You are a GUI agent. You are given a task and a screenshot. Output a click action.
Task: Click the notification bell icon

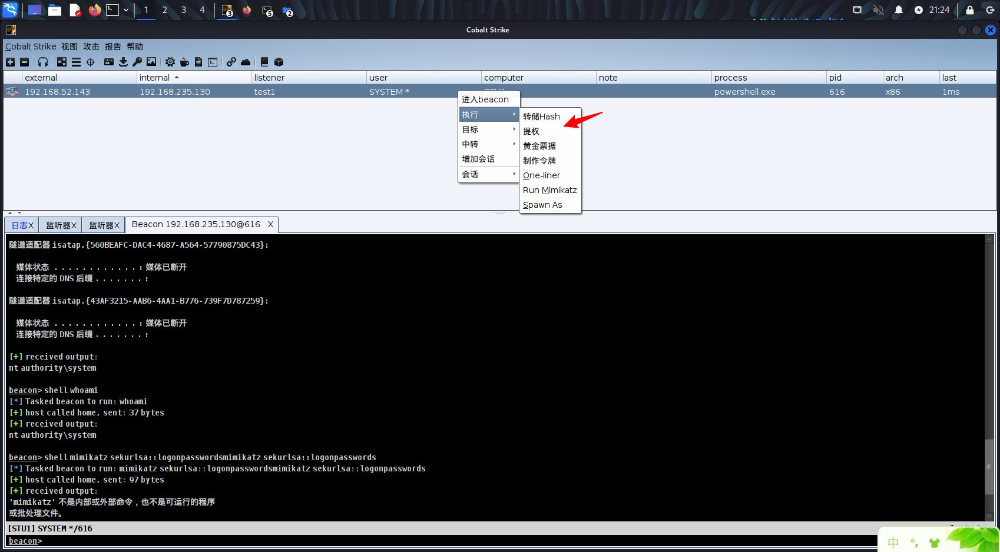click(899, 10)
